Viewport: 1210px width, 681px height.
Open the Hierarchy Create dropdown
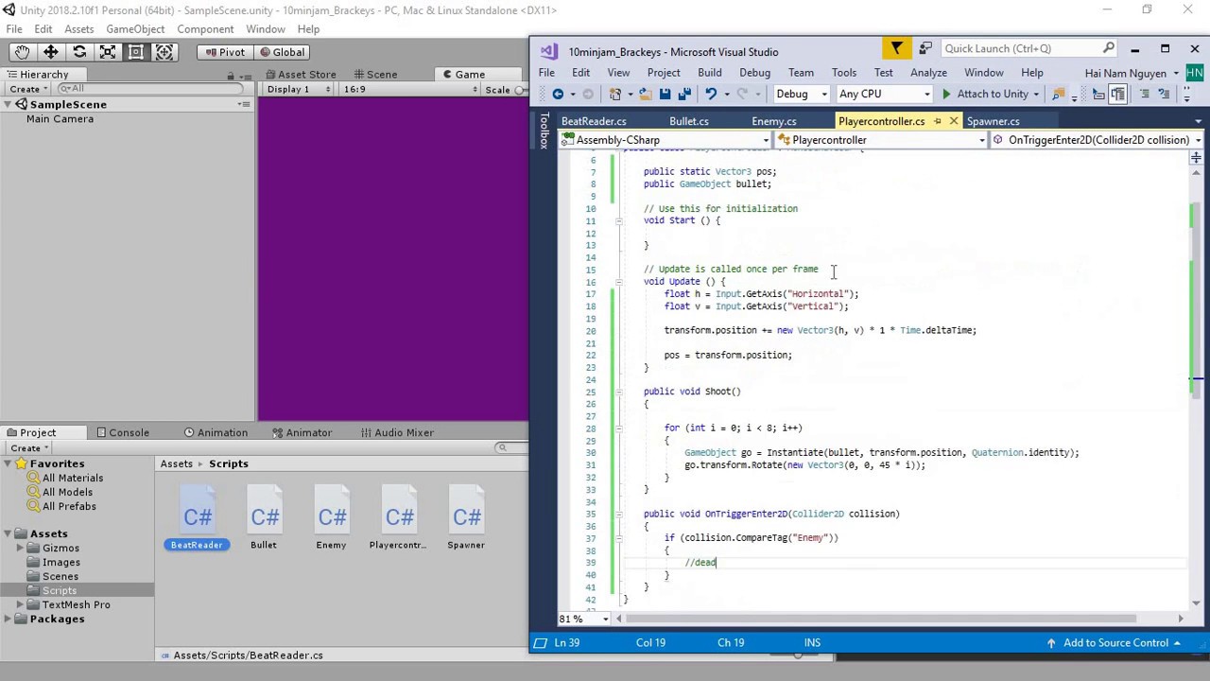[x=28, y=89]
